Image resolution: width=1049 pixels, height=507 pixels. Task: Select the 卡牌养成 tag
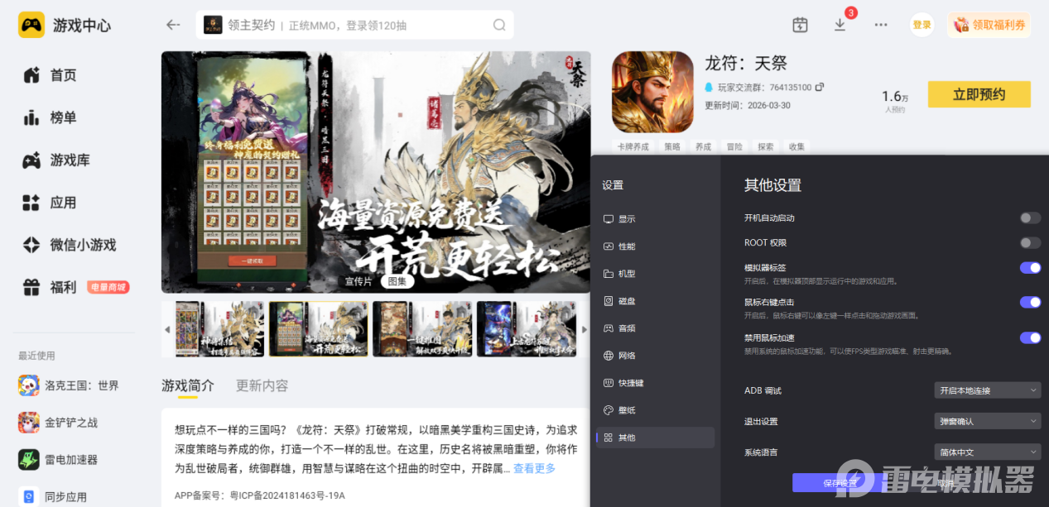point(633,146)
